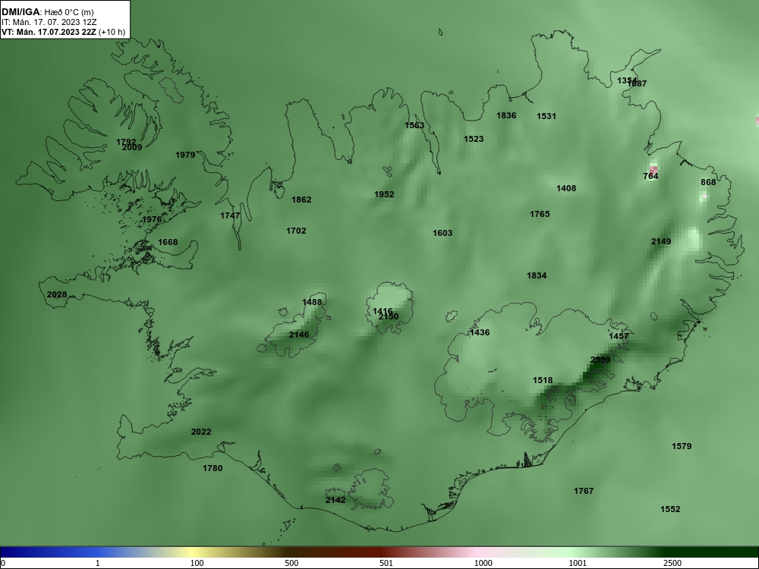Select the initial time line 'IT: Mán. 17. 07. 2023 12Z'
The height and width of the screenshot is (569, 759).
(49, 22)
